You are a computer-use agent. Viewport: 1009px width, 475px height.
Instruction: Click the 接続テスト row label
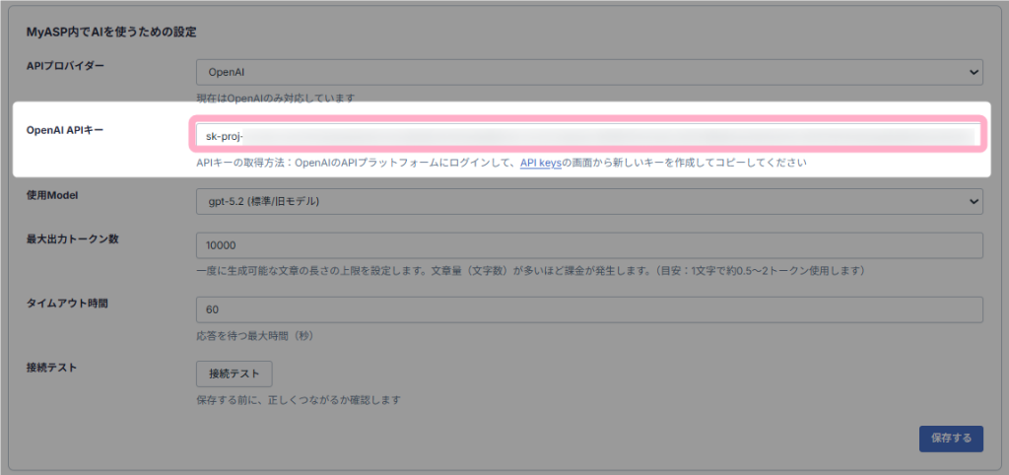click(x=51, y=368)
